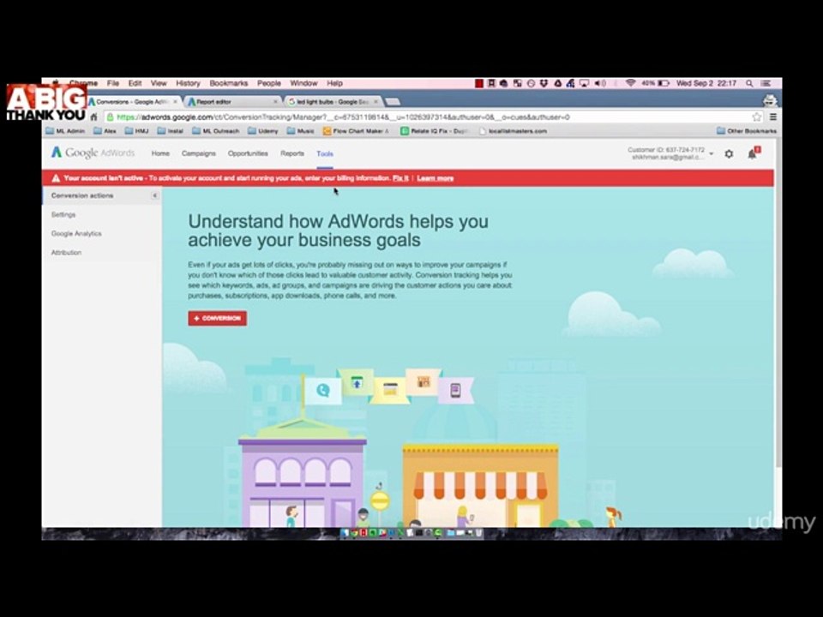Image resolution: width=823 pixels, height=617 pixels.
Task: Open Flow Chart Maker bookmark
Action: tap(357, 131)
